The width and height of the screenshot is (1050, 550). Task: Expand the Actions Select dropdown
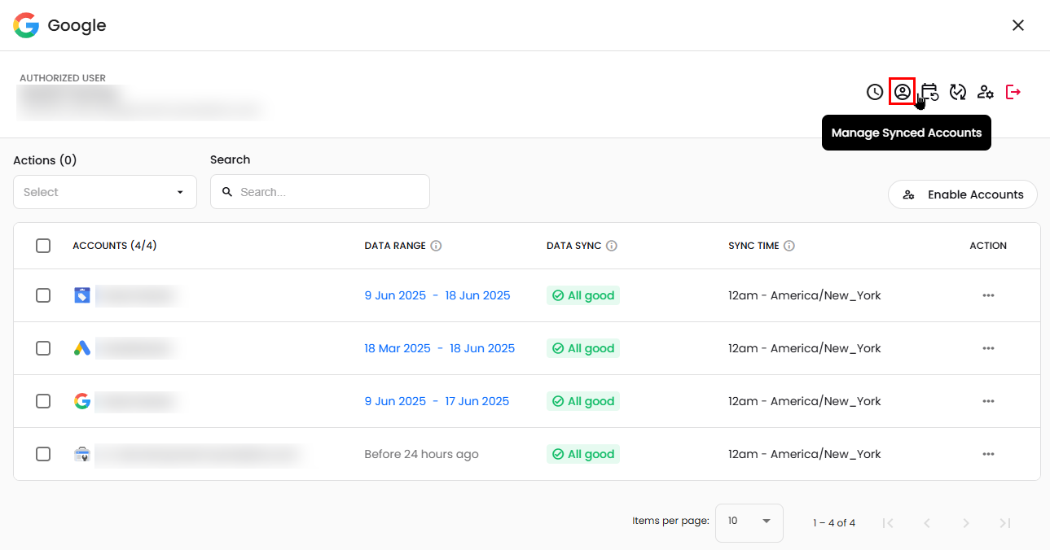105,192
